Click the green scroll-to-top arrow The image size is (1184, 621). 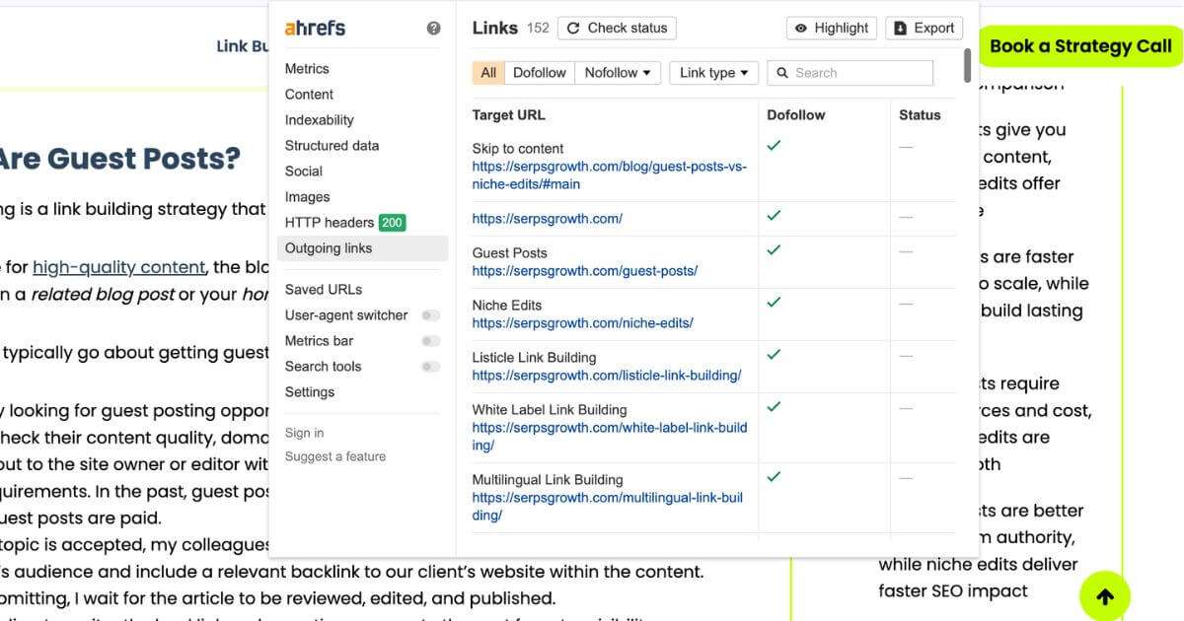[x=1105, y=595]
